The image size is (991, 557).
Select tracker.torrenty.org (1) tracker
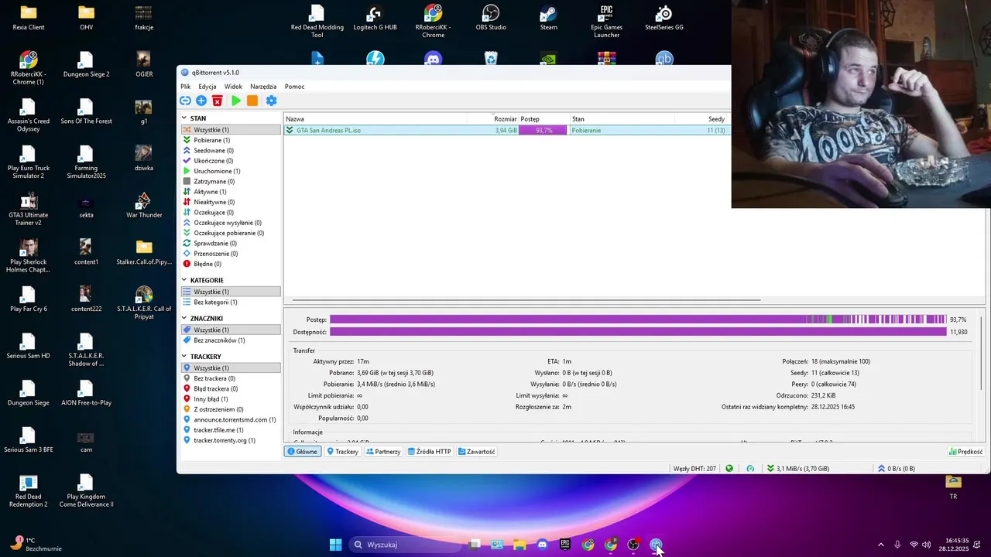pyautogui.click(x=231, y=440)
